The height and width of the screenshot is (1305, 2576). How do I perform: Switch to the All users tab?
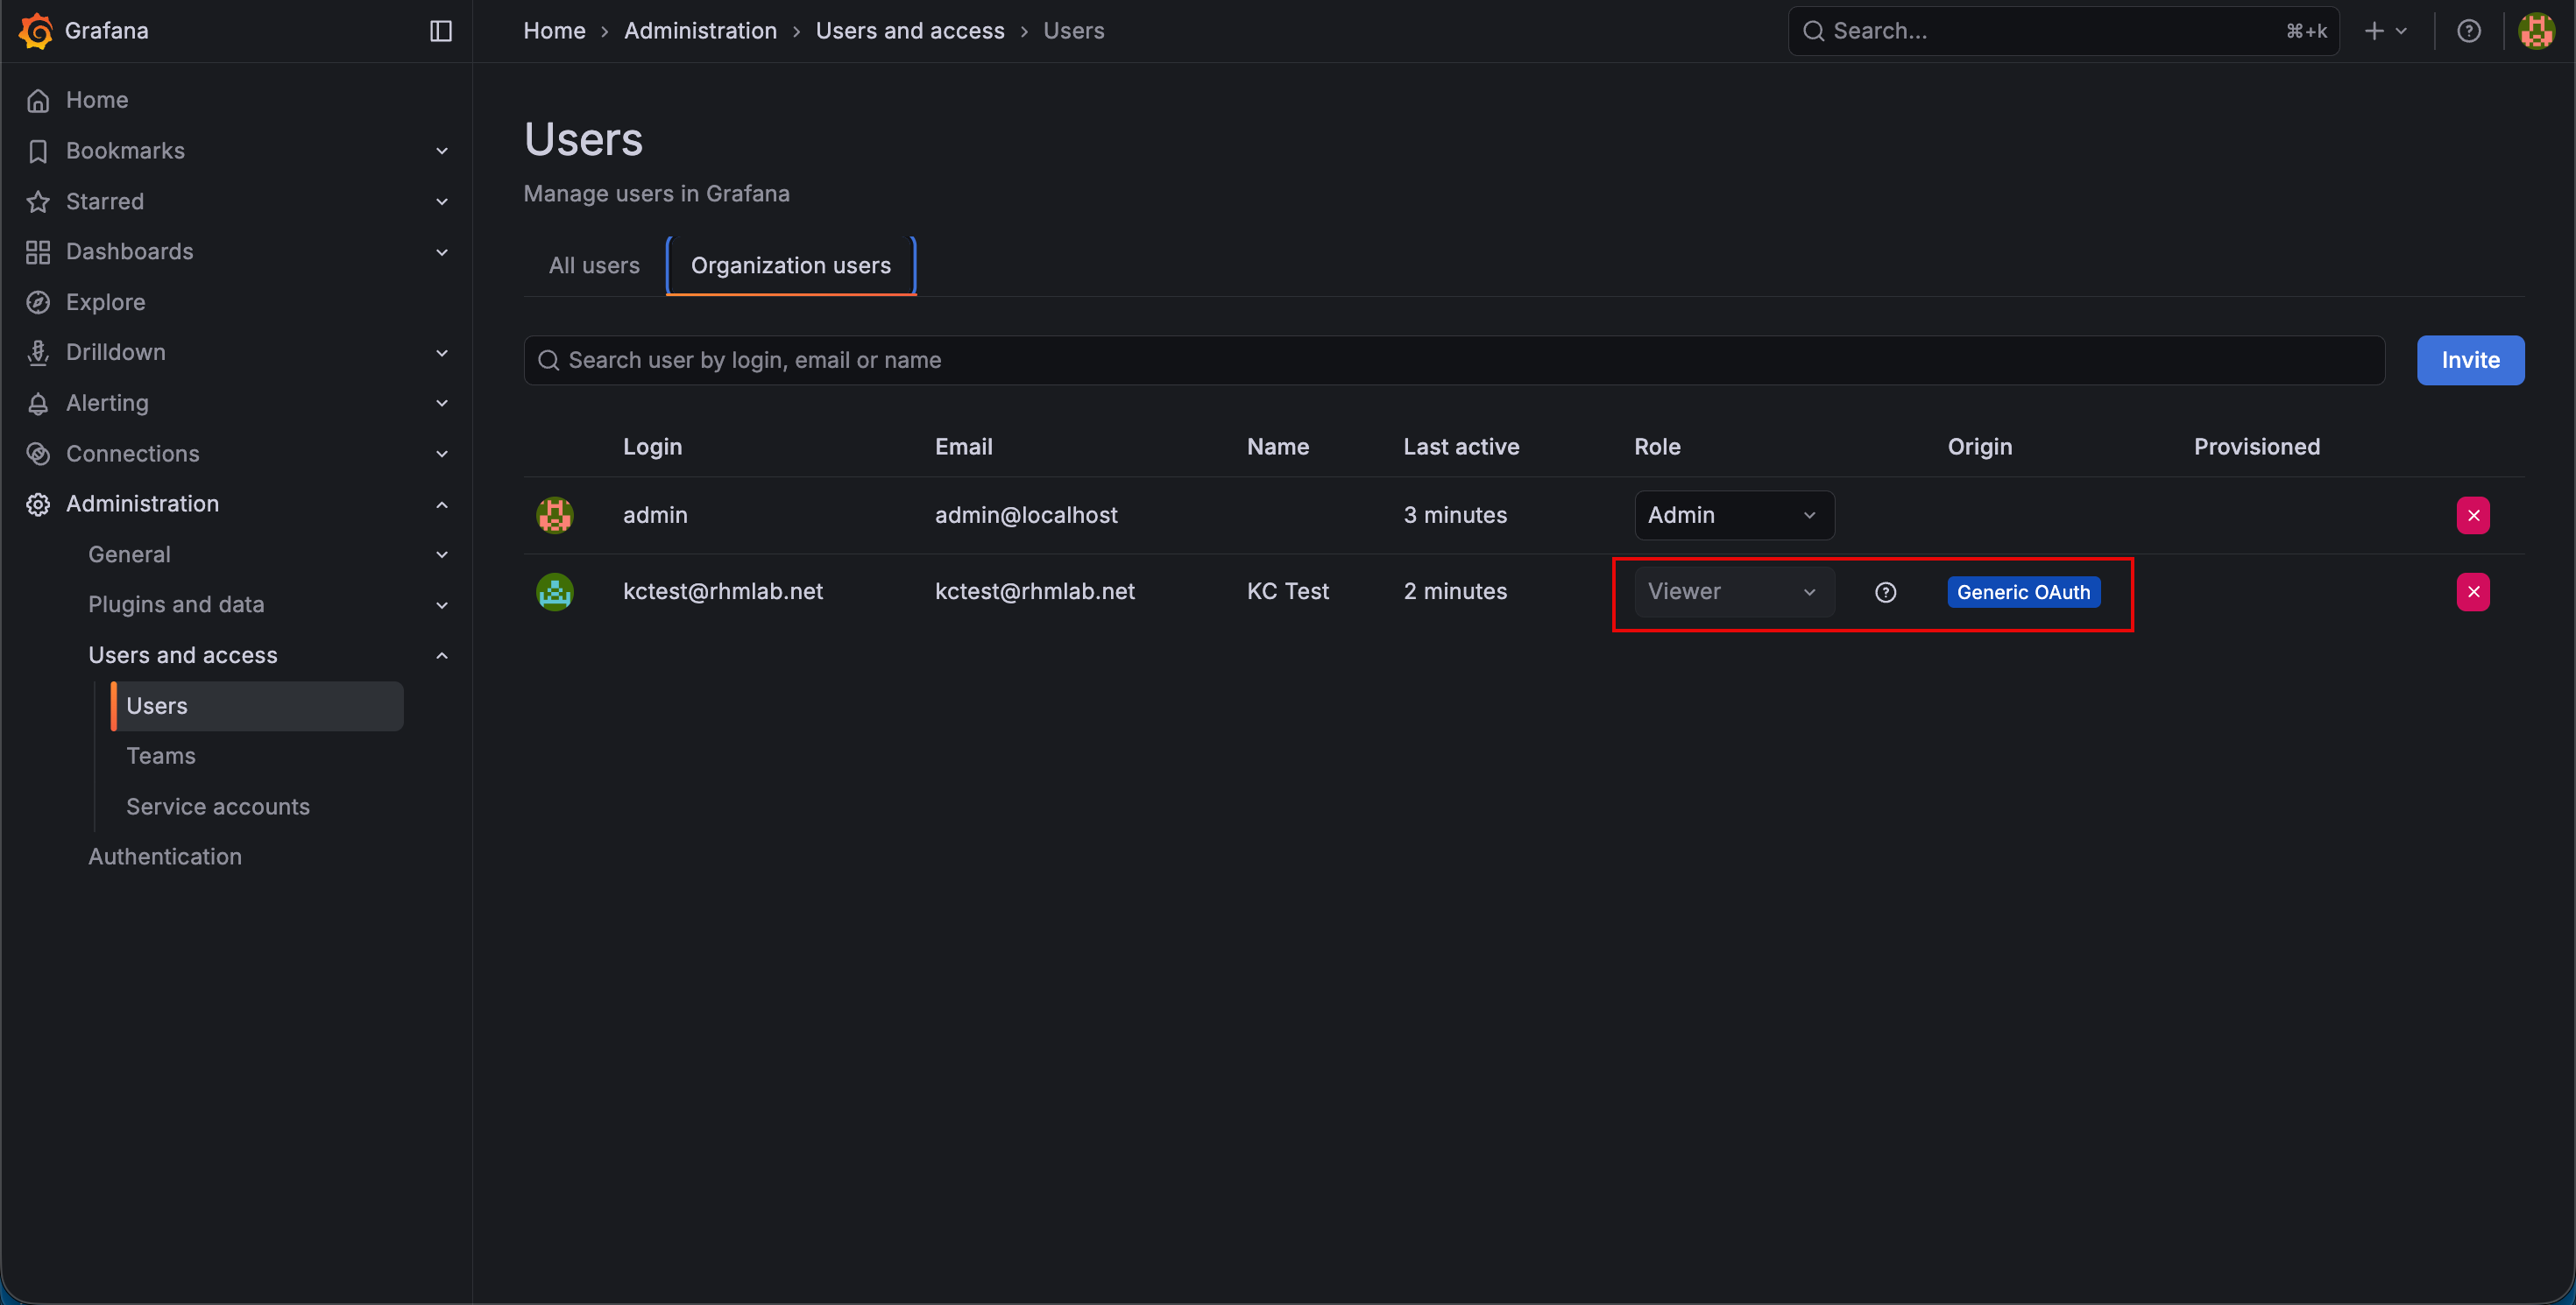coord(594,265)
